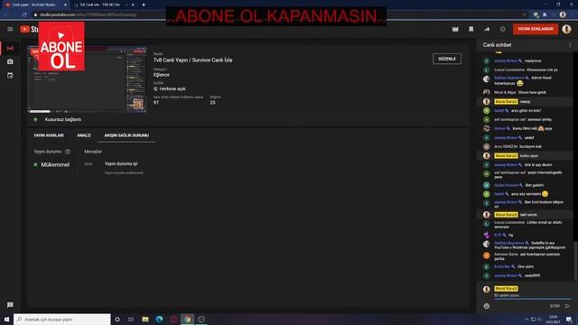Click the concurrent viewers count 97
Image resolution: width=578 pixels, height=325 pixels.
156,103
